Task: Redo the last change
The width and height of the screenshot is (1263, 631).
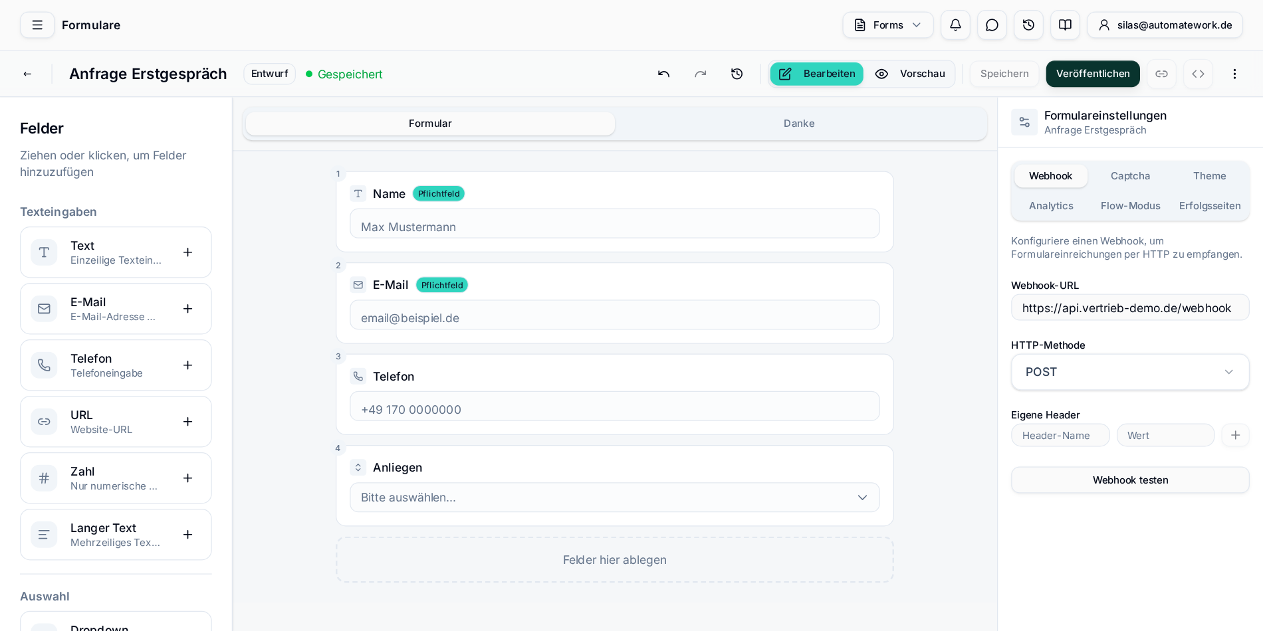Action: [700, 74]
